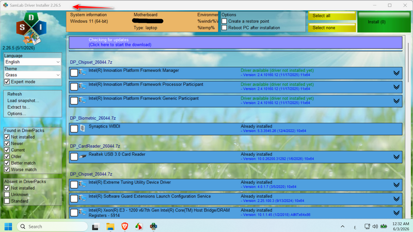Toggle the Newer filter checkbox

coord(7,144)
